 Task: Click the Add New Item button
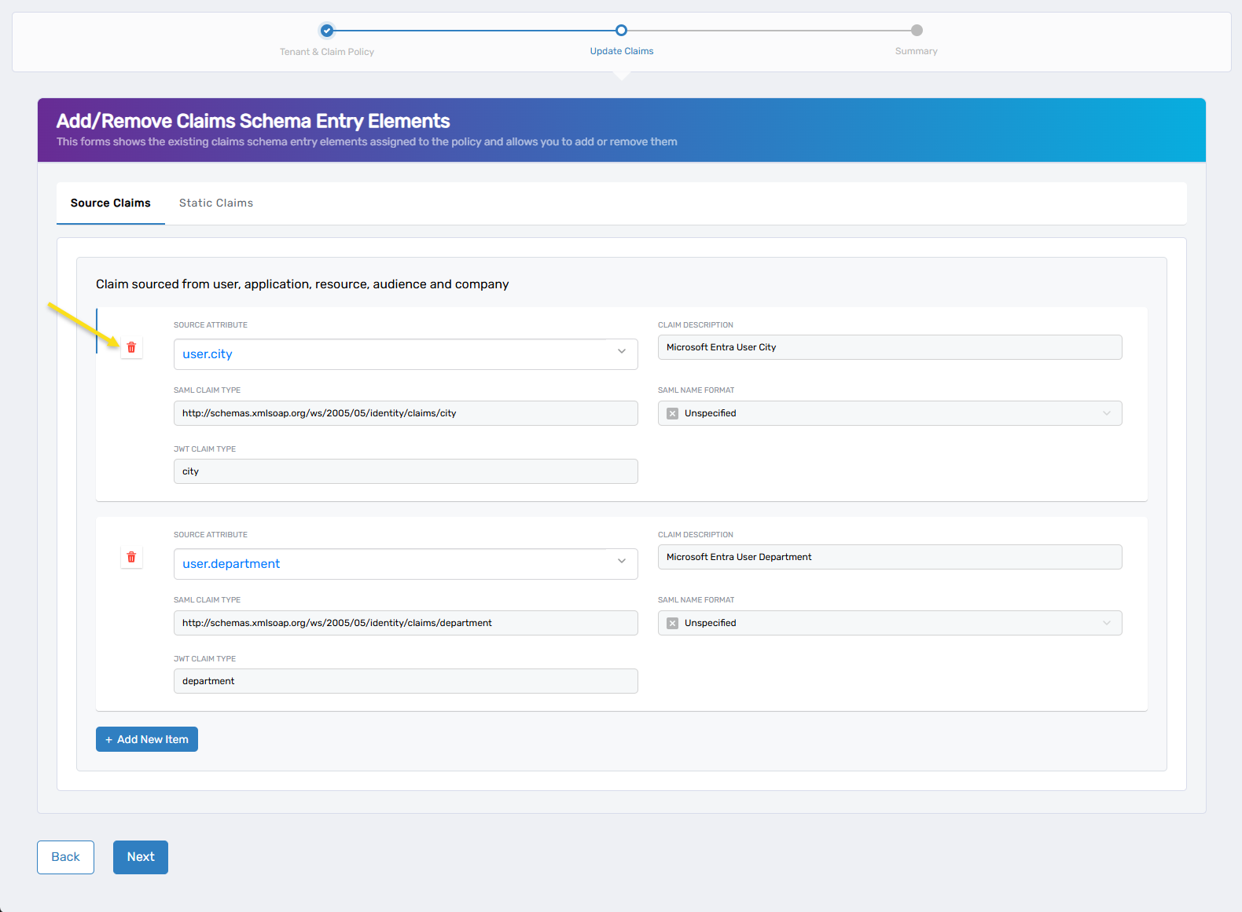click(x=147, y=739)
